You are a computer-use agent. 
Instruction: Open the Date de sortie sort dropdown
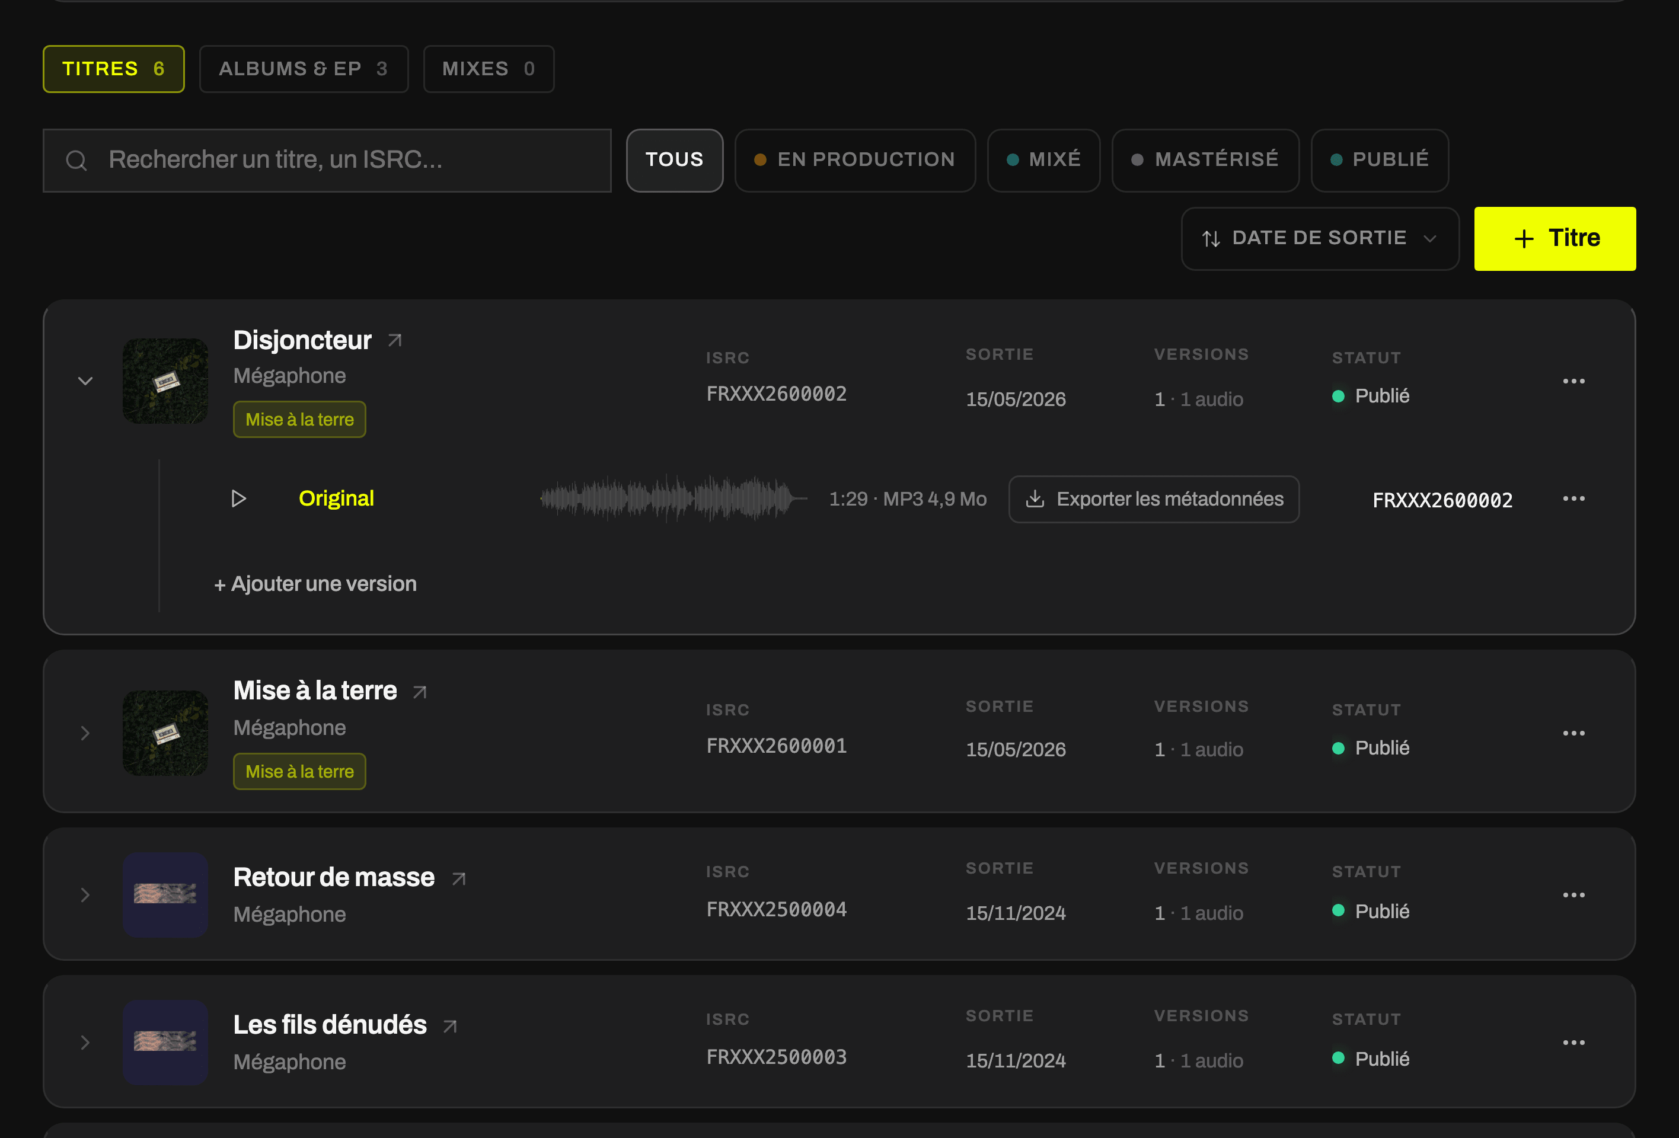(x=1320, y=239)
